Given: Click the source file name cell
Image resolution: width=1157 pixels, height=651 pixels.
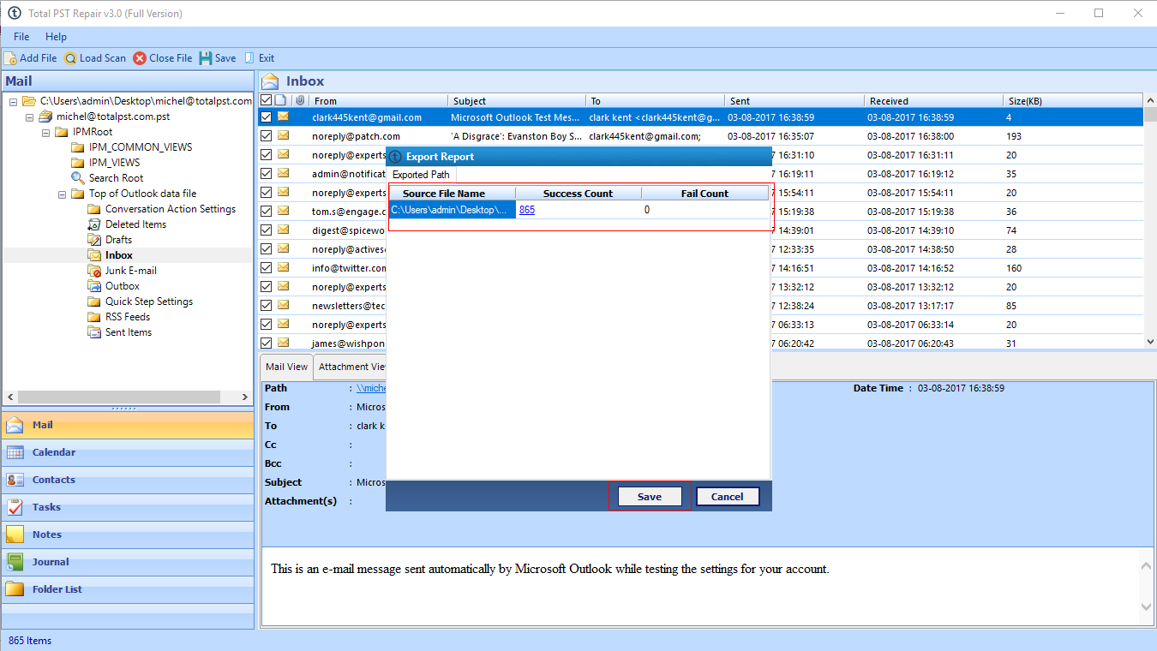Looking at the screenshot, I should pyautogui.click(x=453, y=210).
